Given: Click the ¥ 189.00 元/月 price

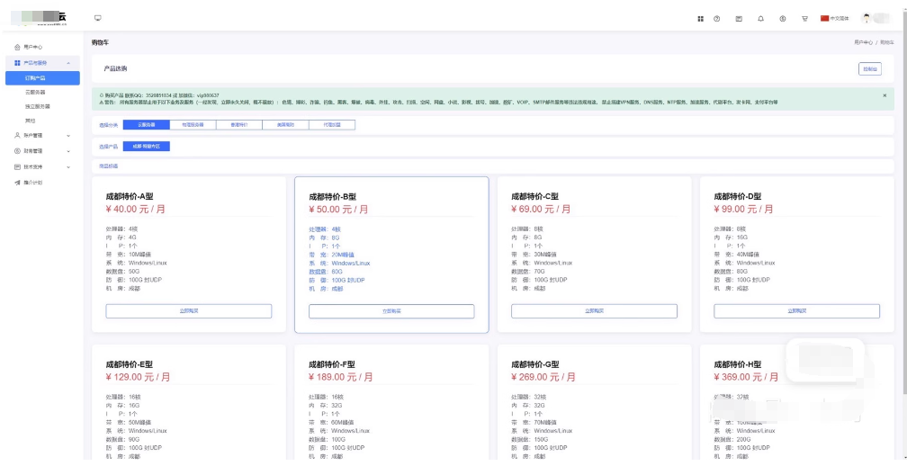Looking at the screenshot, I should tap(341, 378).
